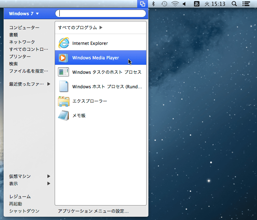Open the エクスプローラー folder icon
This screenshot has height=220, width=257.
[x=64, y=101]
